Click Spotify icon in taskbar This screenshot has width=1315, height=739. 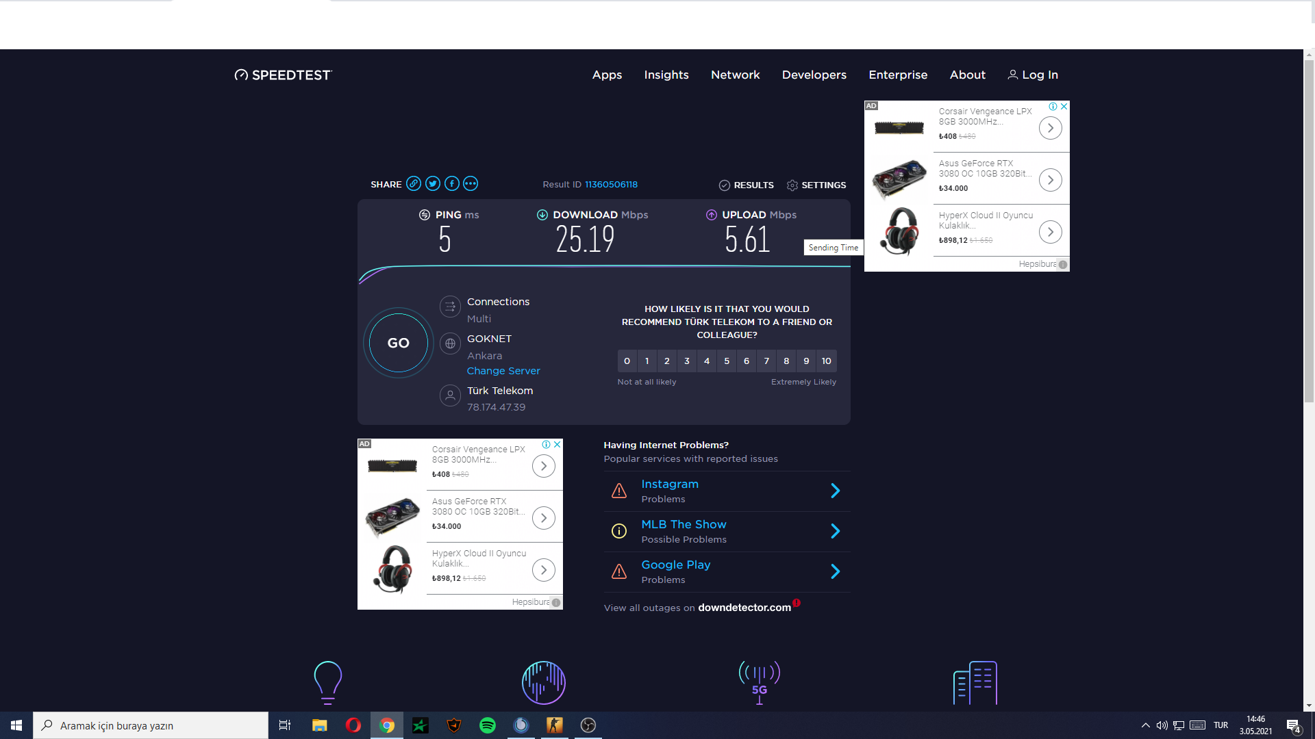click(x=487, y=725)
